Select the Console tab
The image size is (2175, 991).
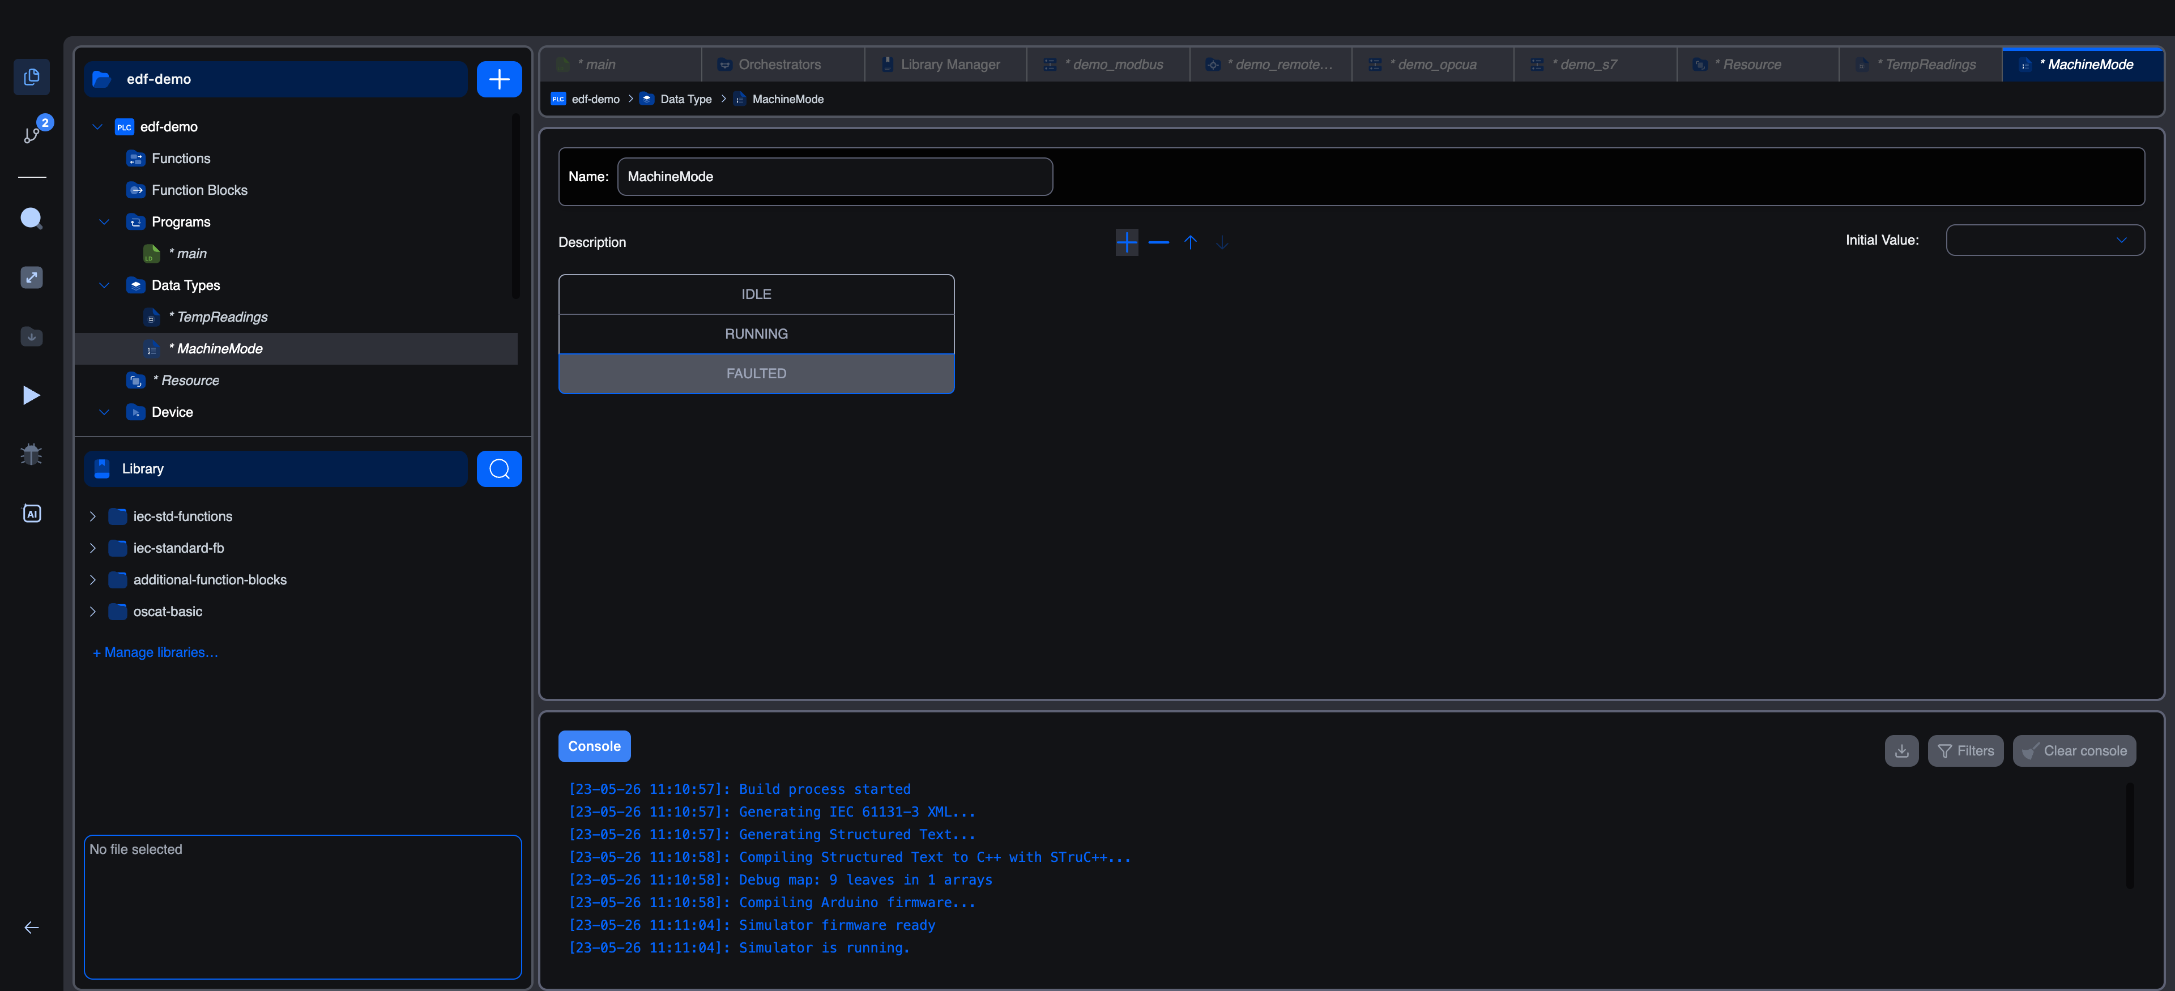[x=594, y=746]
